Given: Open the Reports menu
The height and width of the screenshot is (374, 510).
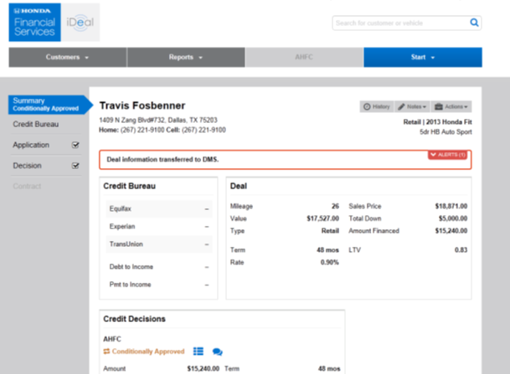Looking at the screenshot, I should click(x=186, y=58).
